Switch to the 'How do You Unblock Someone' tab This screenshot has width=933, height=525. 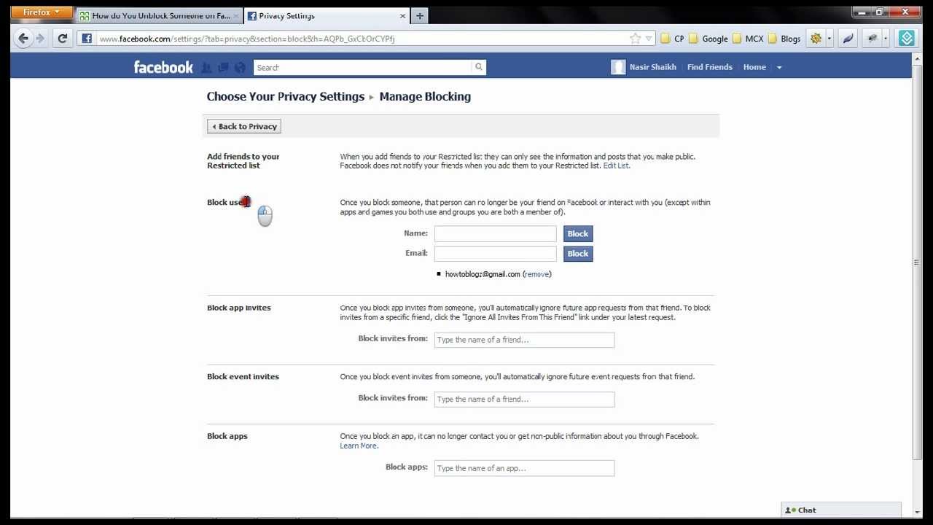pos(159,15)
